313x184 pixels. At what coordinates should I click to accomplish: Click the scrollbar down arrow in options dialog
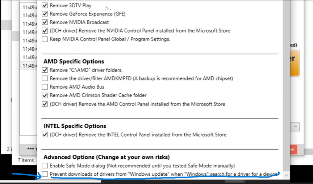coord(286,175)
